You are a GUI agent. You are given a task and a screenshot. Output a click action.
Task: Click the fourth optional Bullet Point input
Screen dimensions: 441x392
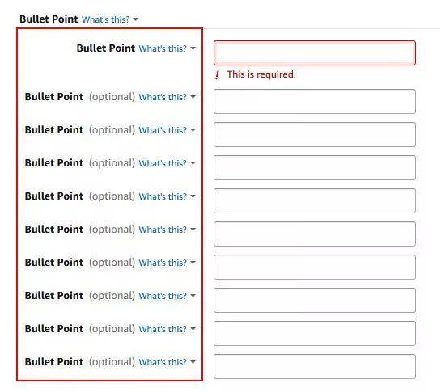[315, 201]
